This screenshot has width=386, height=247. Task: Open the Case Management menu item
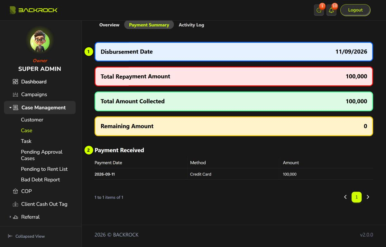coord(40,108)
